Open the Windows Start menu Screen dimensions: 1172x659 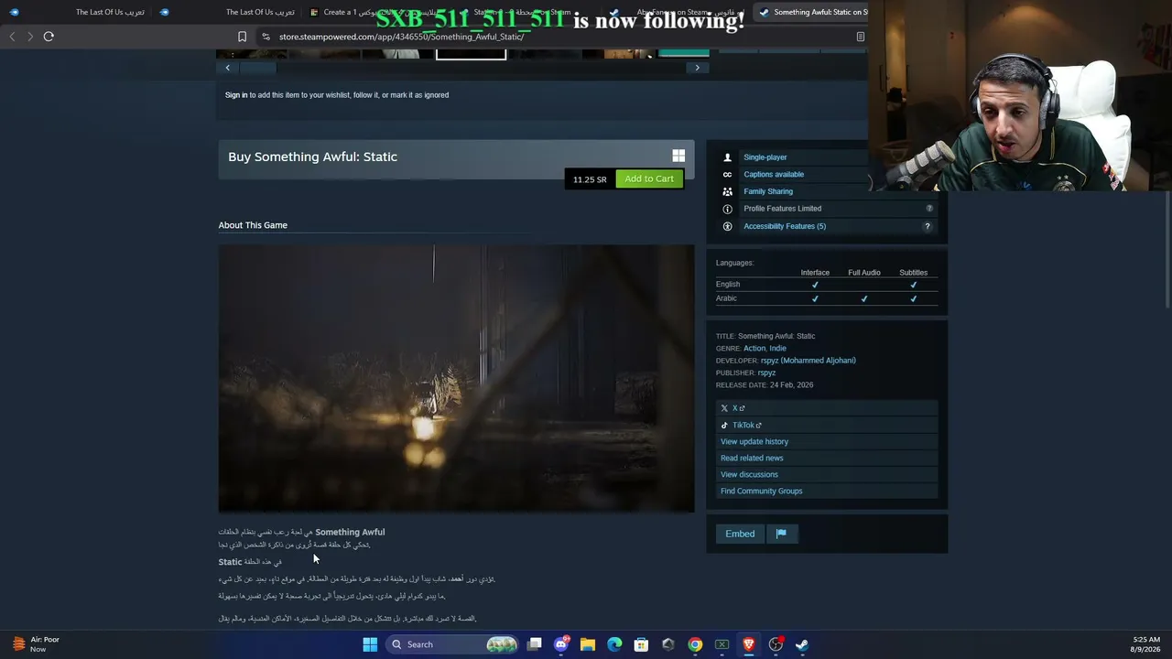370,644
